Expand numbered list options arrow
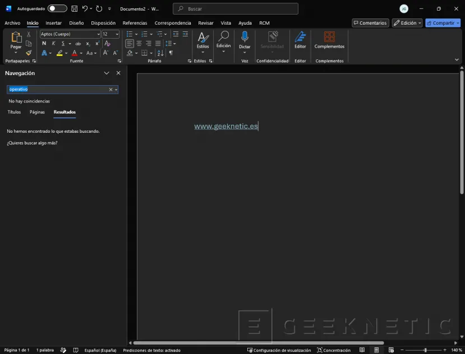This screenshot has height=354, width=465. [151, 34]
